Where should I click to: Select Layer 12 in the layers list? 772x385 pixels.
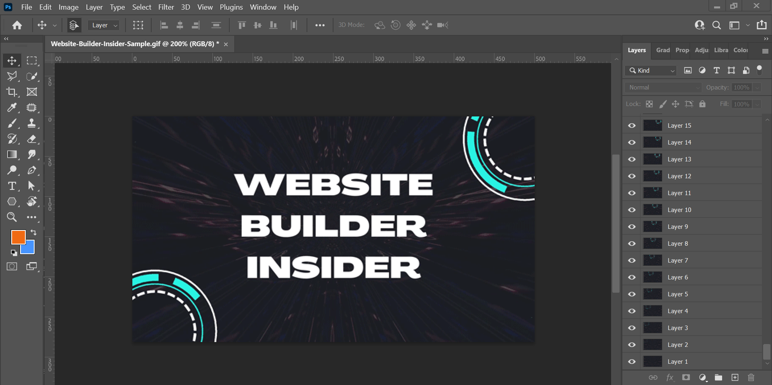pyautogui.click(x=679, y=176)
